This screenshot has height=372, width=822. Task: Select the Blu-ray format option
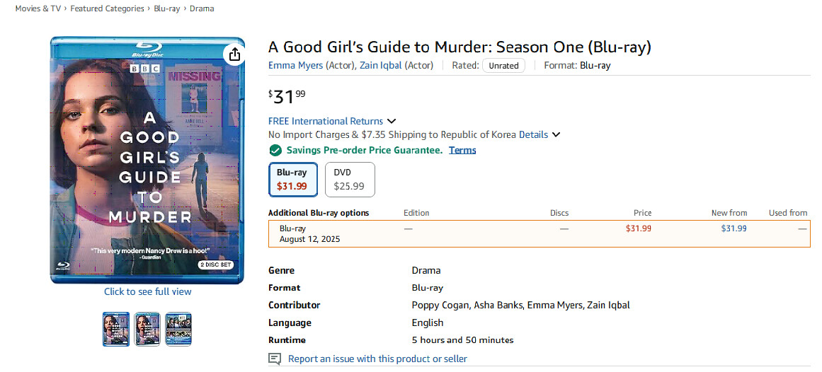pyautogui.click(x=292, y=180)
